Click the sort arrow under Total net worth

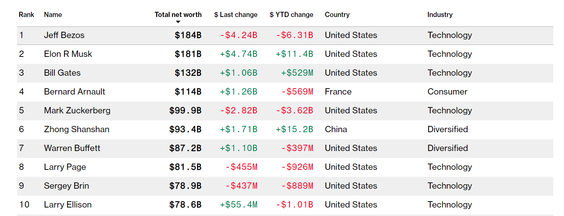pos(178,22)
